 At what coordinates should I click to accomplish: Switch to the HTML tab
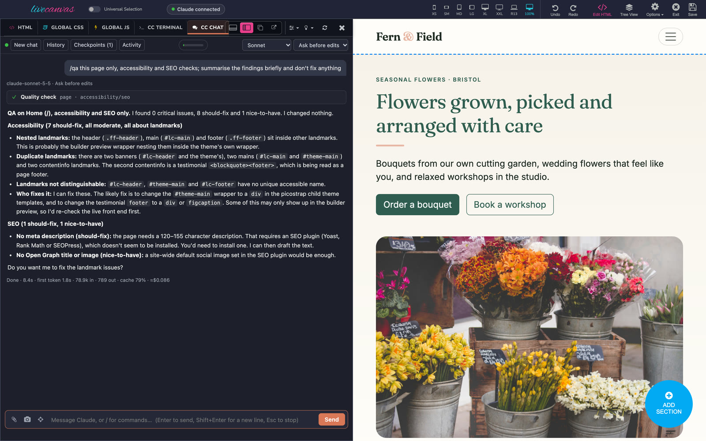pyautogui.click(x=21, y=27)
